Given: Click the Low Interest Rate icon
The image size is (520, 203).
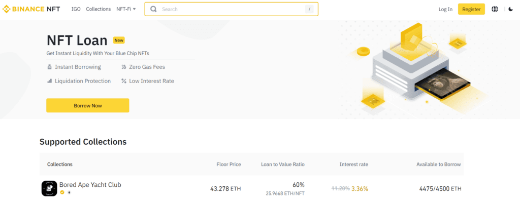Looking at the screenshot, I should tap(124, 81).
